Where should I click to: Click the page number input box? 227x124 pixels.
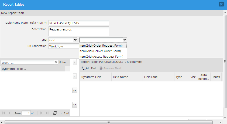pyautogui.click(x=26, y=113)
